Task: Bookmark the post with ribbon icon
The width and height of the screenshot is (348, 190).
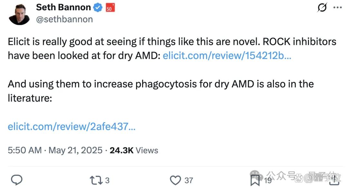Action: (255, 180)
